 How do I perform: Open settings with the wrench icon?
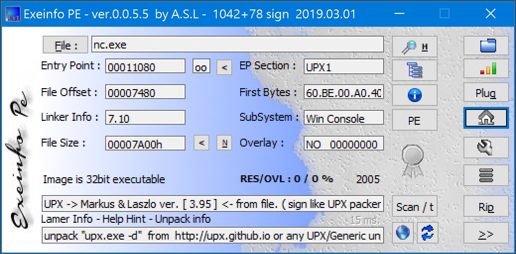(486, 147)
